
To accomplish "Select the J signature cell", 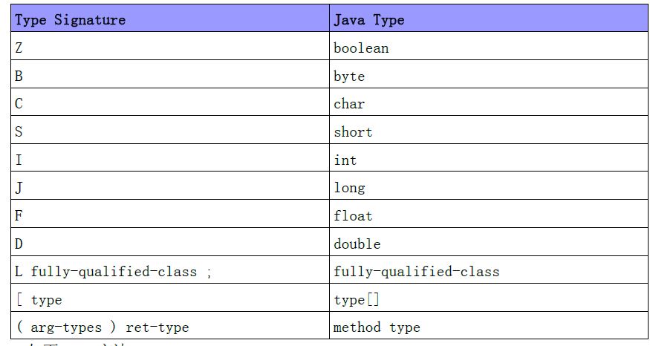I will (19, 188).
